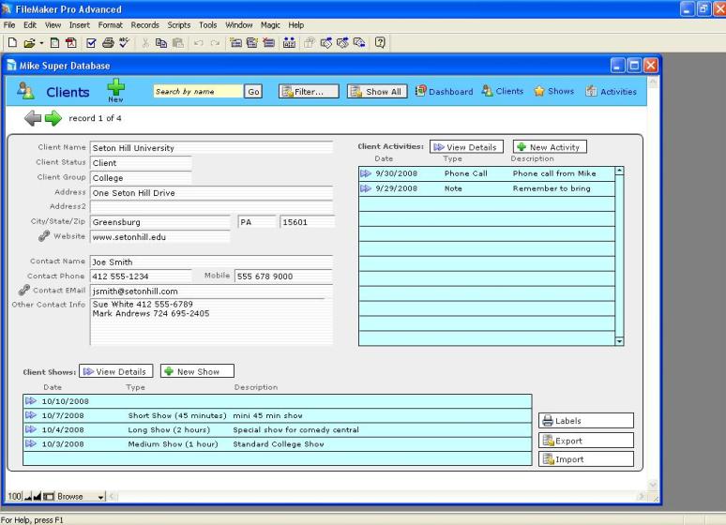Click the Print toolbar icon
Viewport: 726px width, 525px height.
(x=108, y=43)
